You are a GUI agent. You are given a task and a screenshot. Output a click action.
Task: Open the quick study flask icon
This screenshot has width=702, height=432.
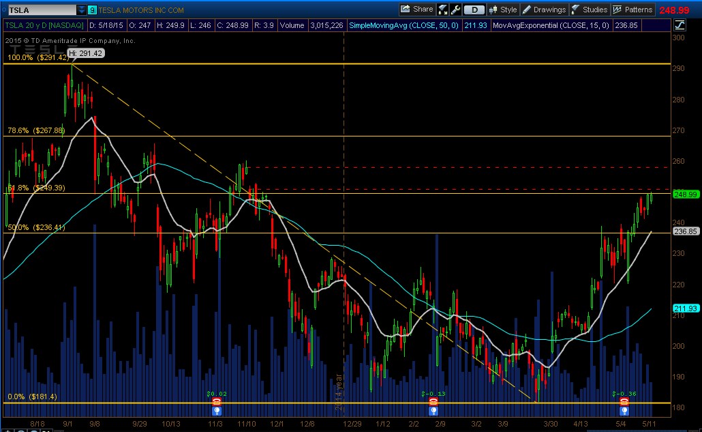point(442,10)
